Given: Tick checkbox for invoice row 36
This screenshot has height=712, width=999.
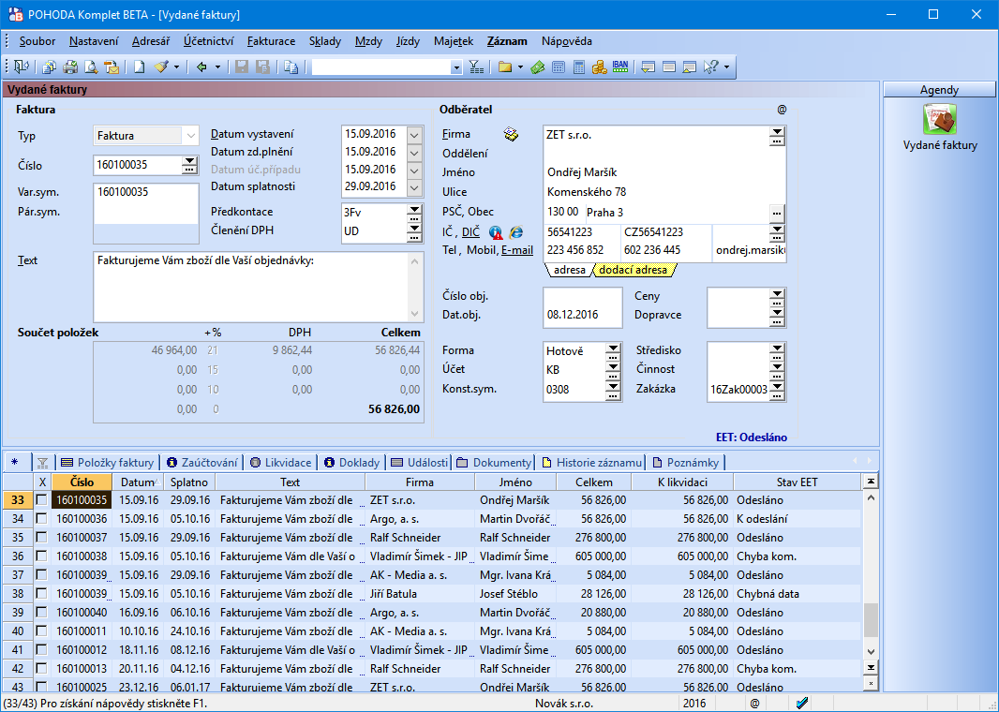Looking at the screenshot, I should 41,556.
